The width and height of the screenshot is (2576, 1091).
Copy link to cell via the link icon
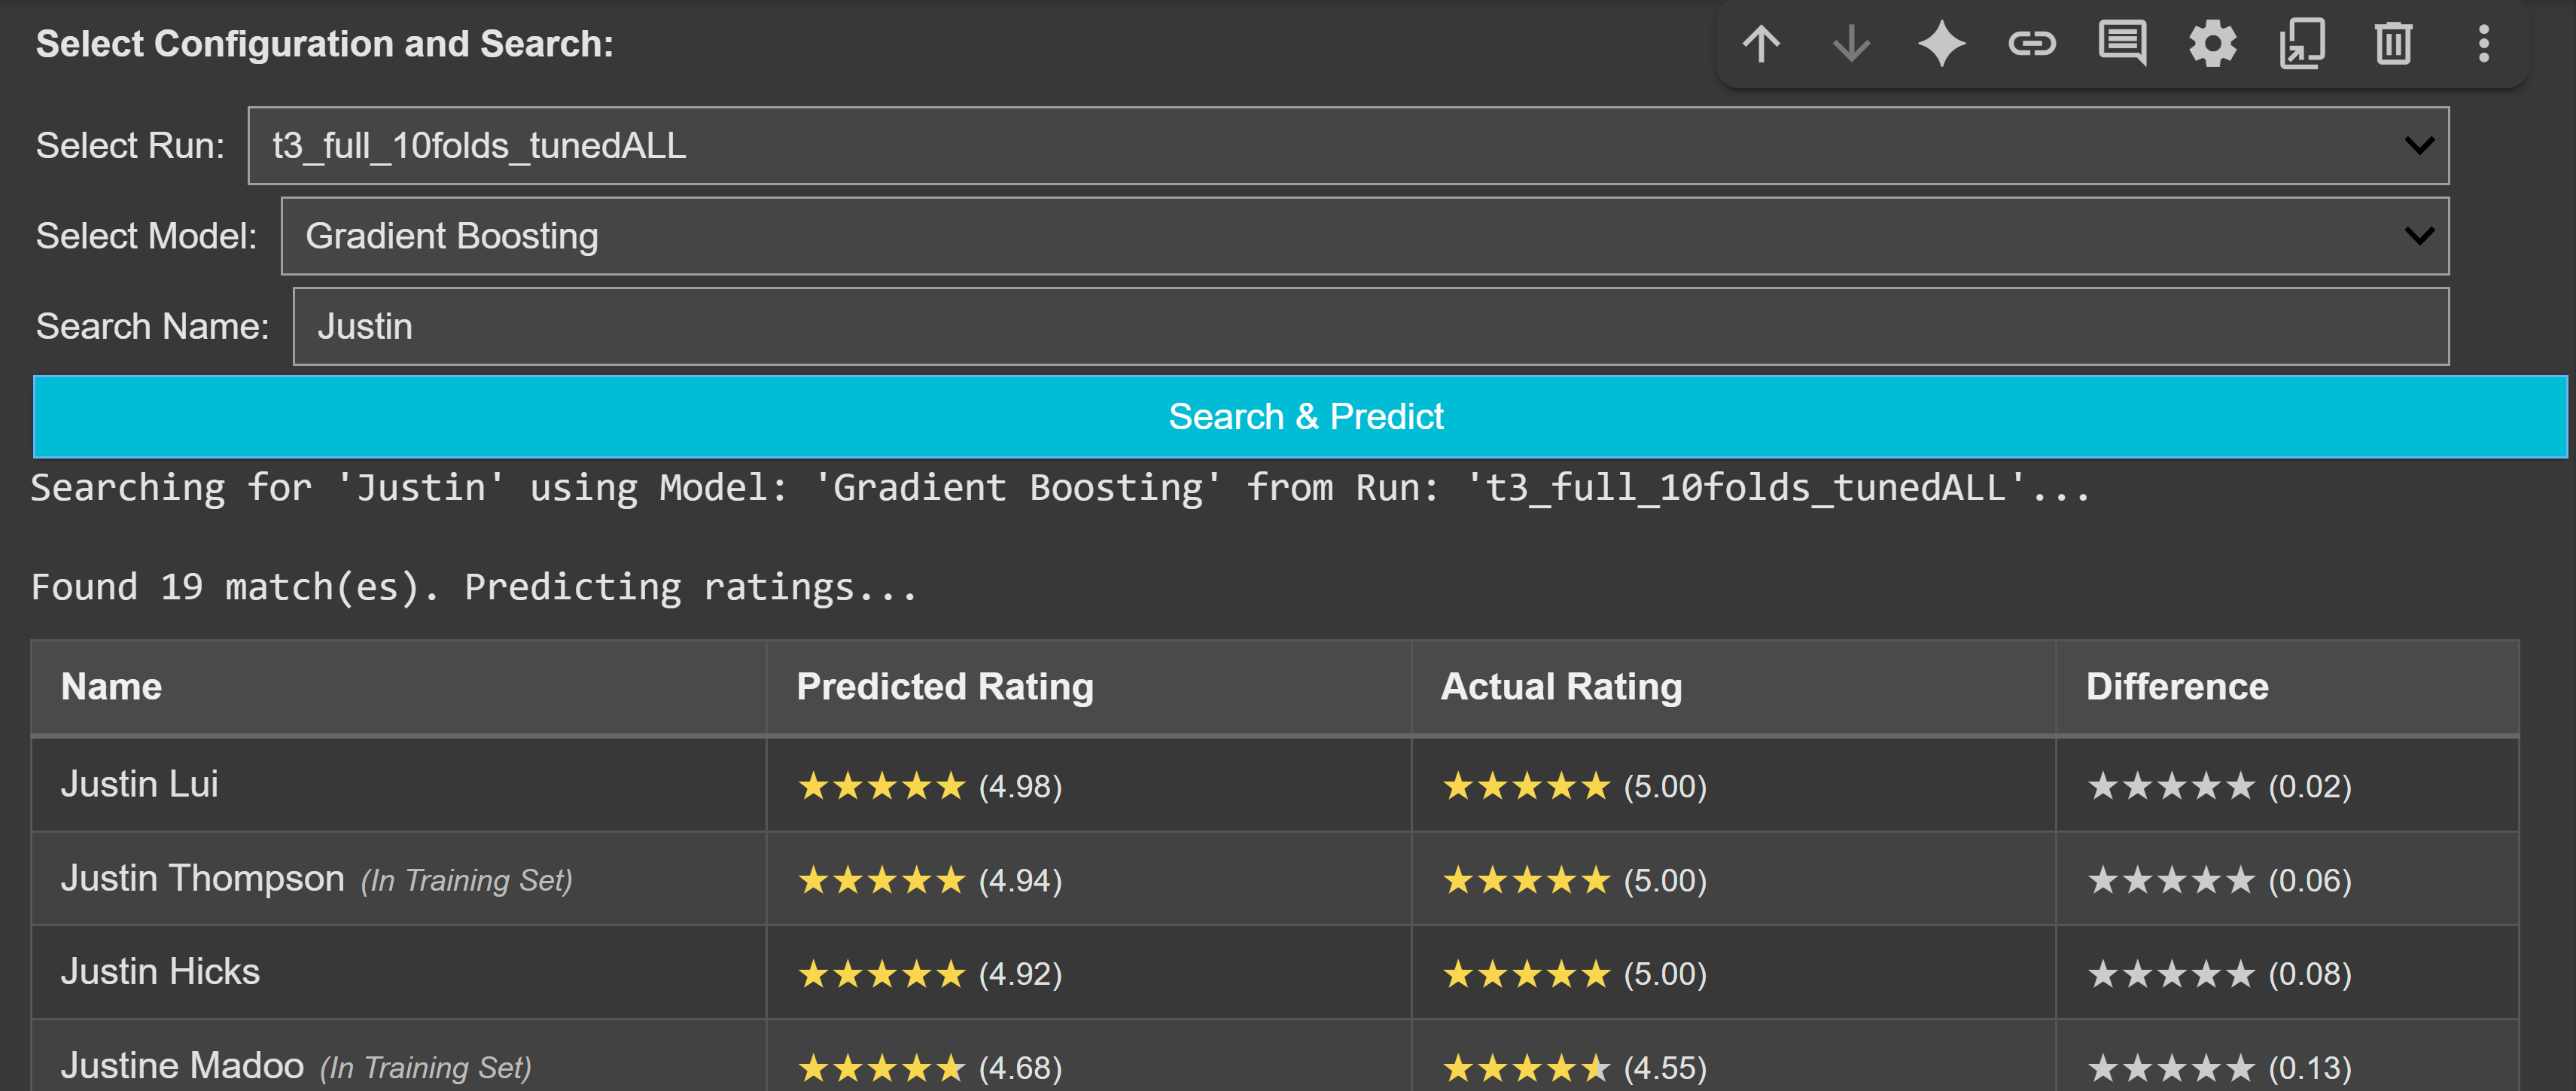click(2031, 44)
